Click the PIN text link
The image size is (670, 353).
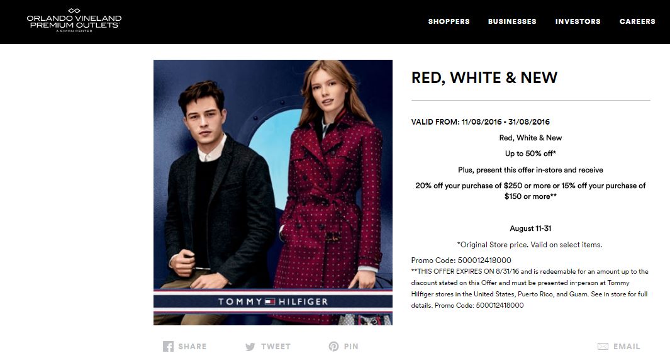351,347
